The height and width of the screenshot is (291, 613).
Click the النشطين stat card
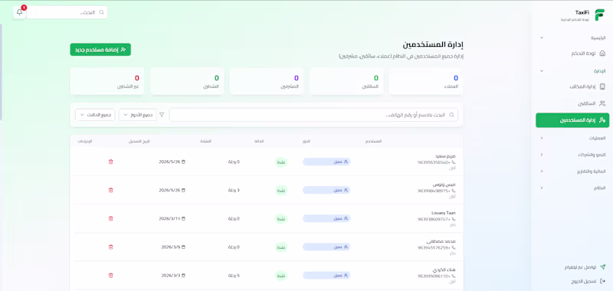(x=187, y=81)
